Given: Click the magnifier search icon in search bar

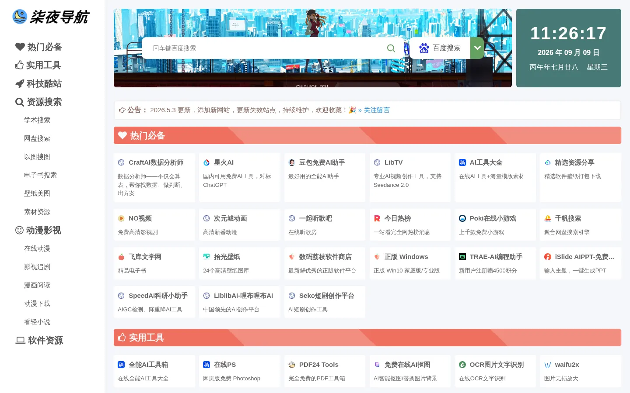Looking at the screenshot, I should click(391, 48).
